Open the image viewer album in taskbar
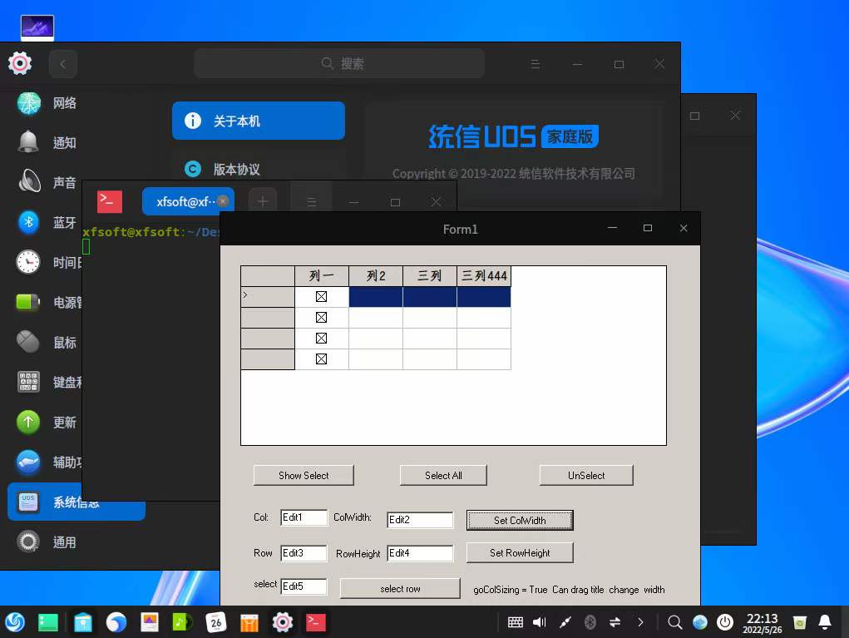The image size is (849, 638). click(150, 622)
